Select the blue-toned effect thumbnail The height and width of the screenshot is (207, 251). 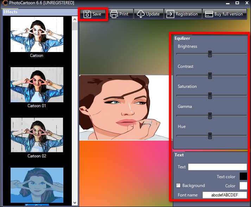(37, 185)
